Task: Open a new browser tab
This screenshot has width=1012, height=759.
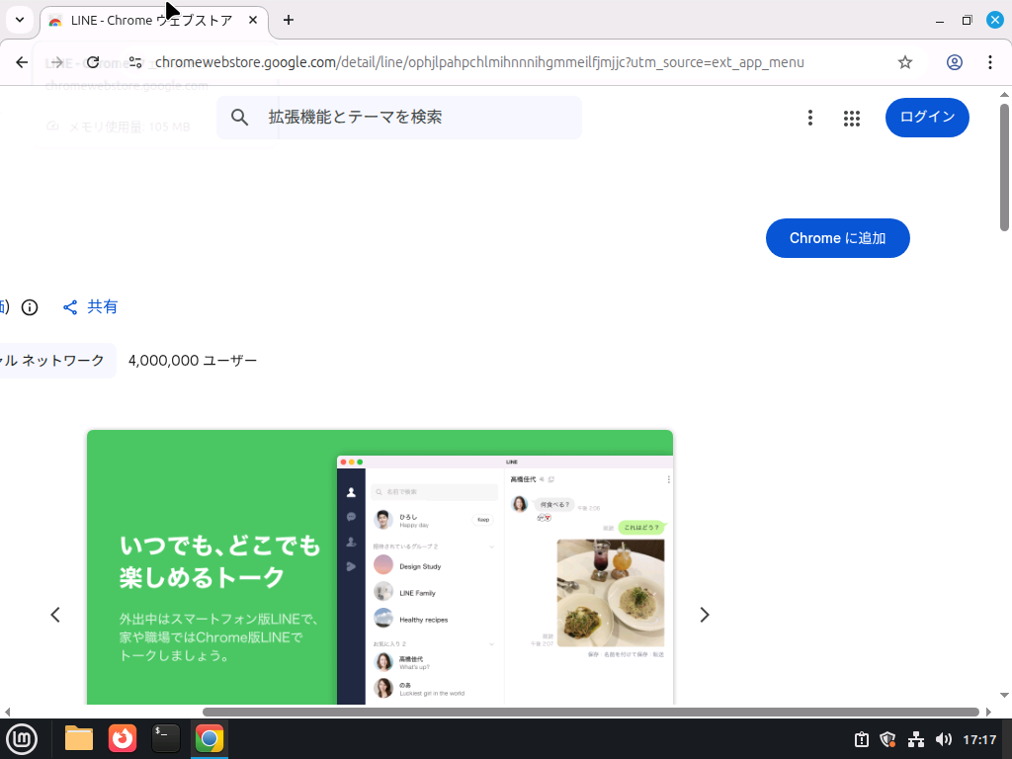Action: click(287, 20)
